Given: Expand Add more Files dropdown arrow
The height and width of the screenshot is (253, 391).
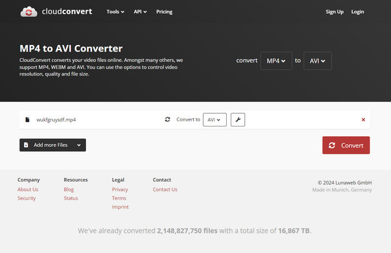Looking at the screenshot, I should pyautogui.click(x=79, y=145).
